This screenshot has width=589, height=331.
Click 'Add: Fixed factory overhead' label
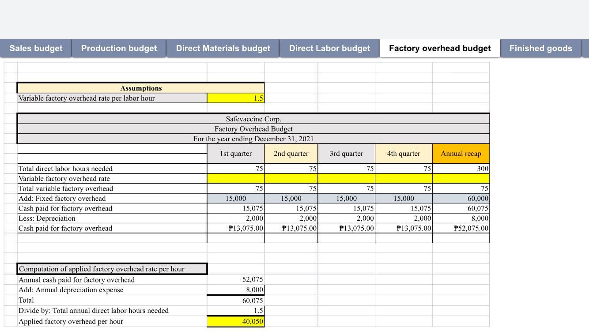pyautogui.click(x=112, y=199)
